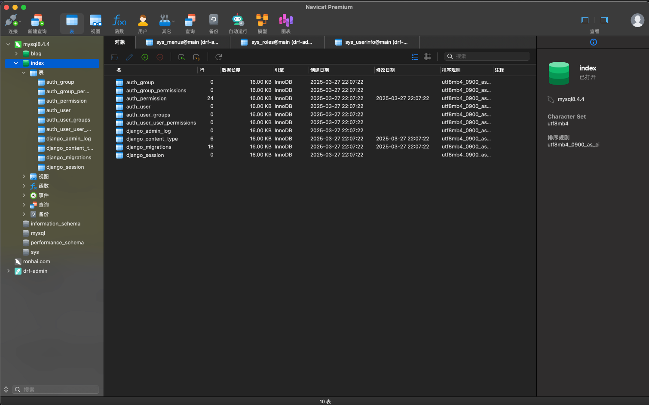Screen dimensions: 649x405
Task: Expand the drf-admin connection node
Action: 8,271
